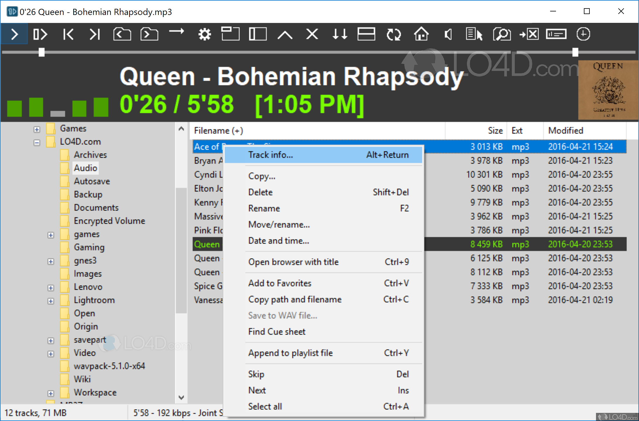Expand the Games folder node

point(37,129)
